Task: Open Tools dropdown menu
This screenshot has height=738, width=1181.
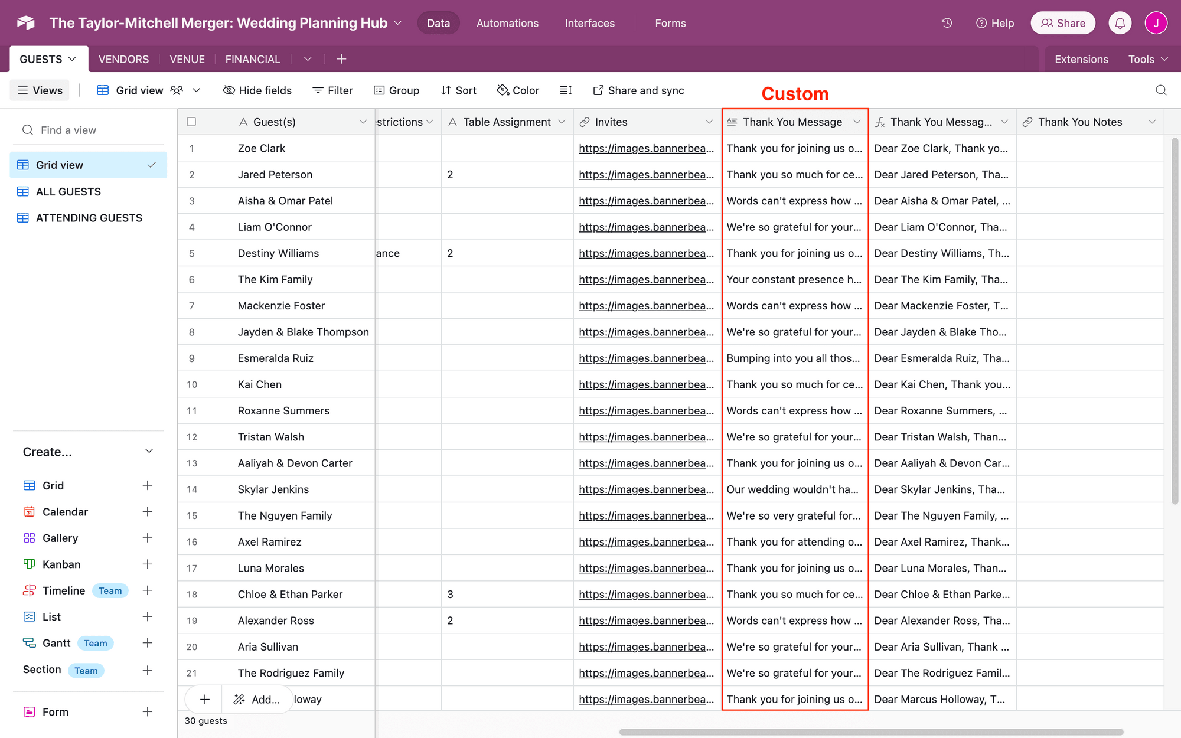Action: tap(1147, 59)
